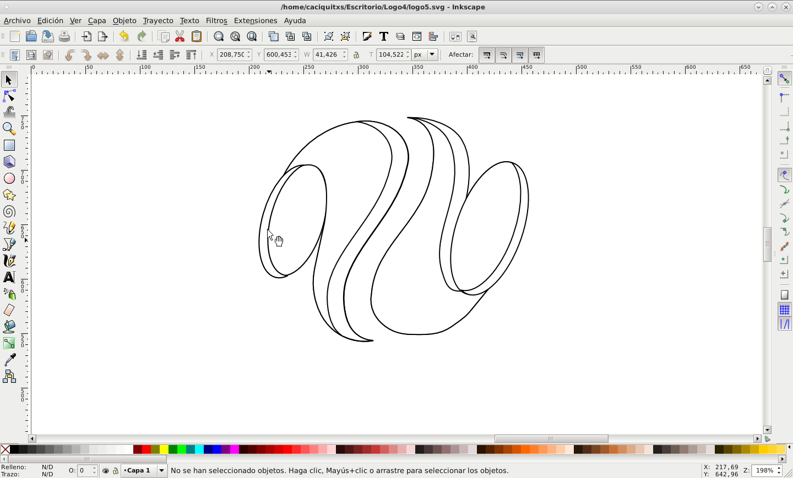
Task: Open the Filtros menu
Action: click(x=216, y=20)
